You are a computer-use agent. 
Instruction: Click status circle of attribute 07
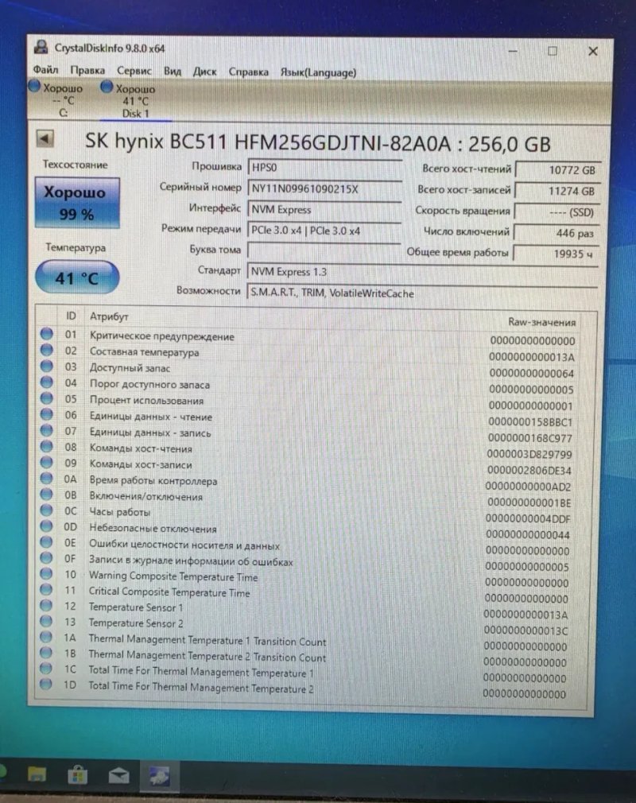47,430
